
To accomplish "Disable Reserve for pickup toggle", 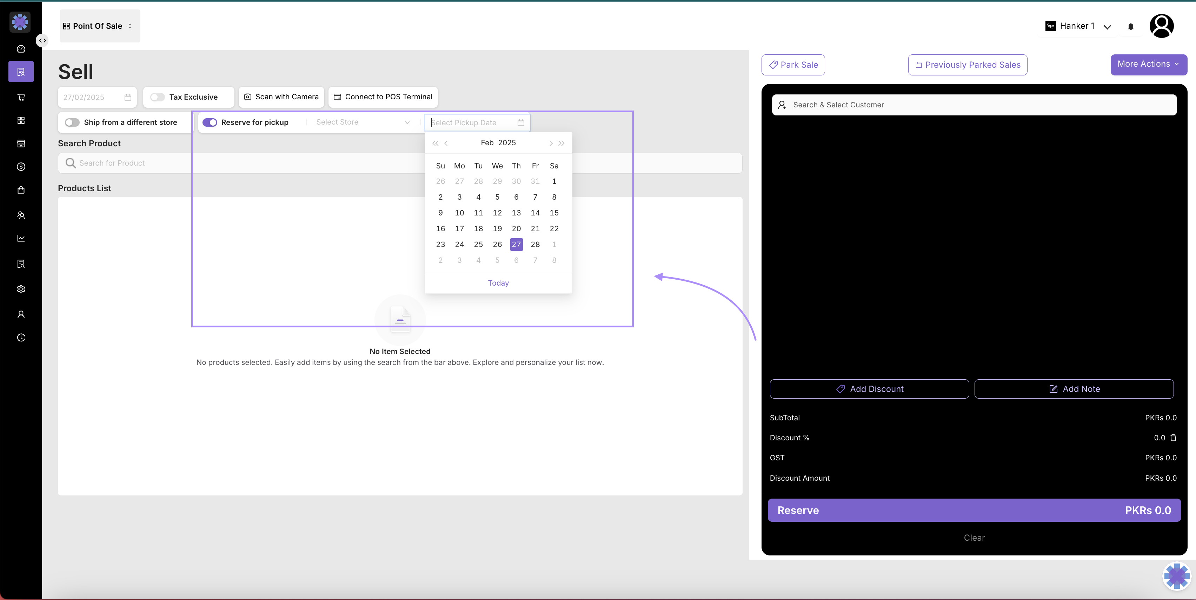I will pos(210,122).
